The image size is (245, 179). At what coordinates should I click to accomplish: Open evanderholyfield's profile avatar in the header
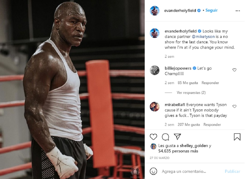click(154, 11)
